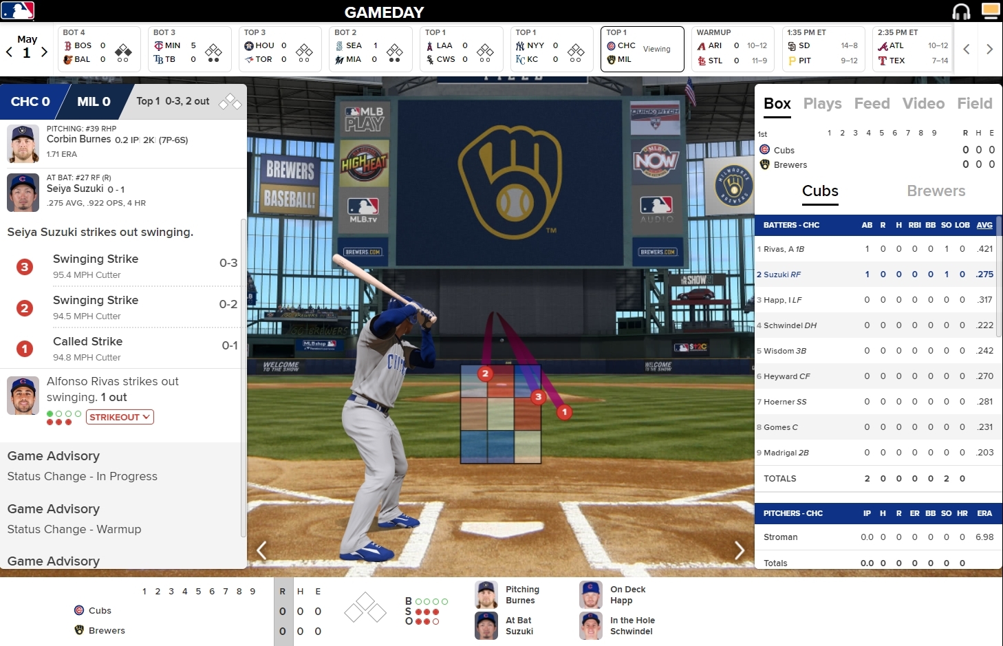Click At Bat Suzuki photo in bottom bar
1003x646 pixels.
coord(486,626)
